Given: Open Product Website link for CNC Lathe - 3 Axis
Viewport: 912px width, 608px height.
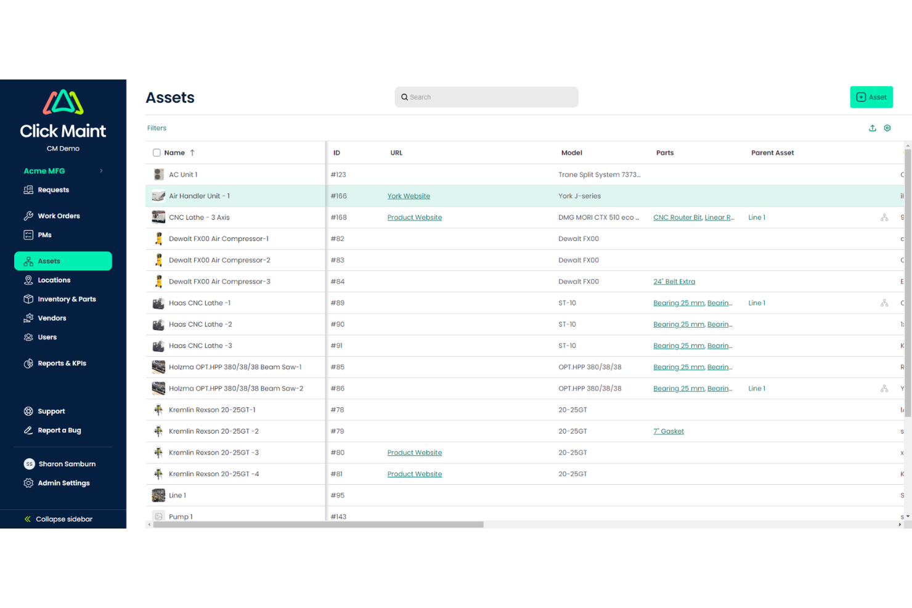Looking at the screenshot, I should coord(415,217).
